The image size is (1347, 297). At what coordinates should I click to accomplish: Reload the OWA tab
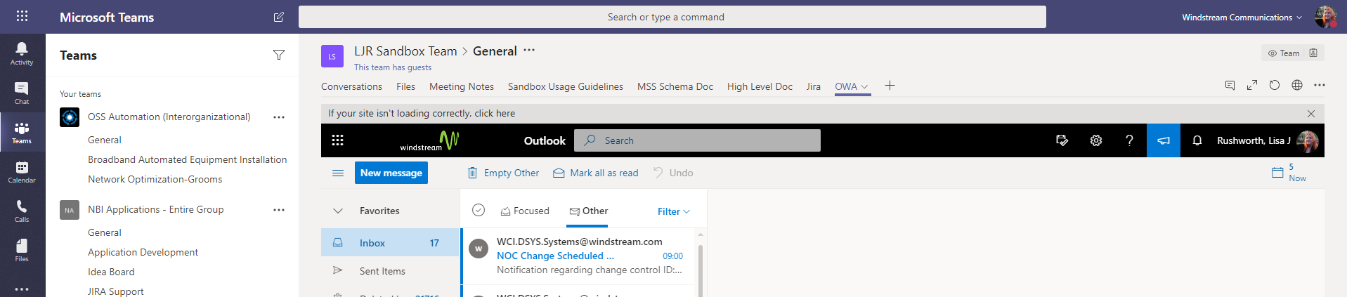[1275, 85]
